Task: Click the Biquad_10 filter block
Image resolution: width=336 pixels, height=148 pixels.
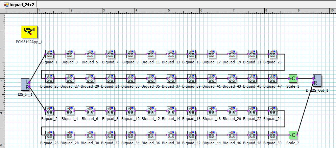Action: (x=130, y=111)
